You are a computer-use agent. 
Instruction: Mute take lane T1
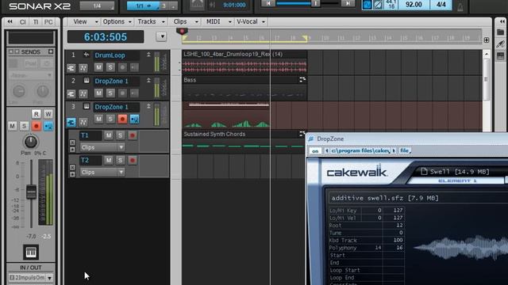tap(109, 135)
